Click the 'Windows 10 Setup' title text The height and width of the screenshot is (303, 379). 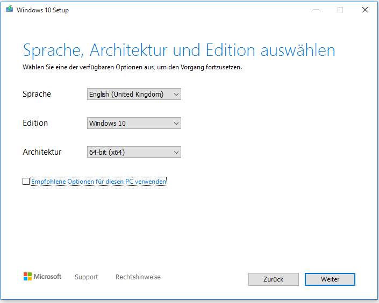point(42,10)
